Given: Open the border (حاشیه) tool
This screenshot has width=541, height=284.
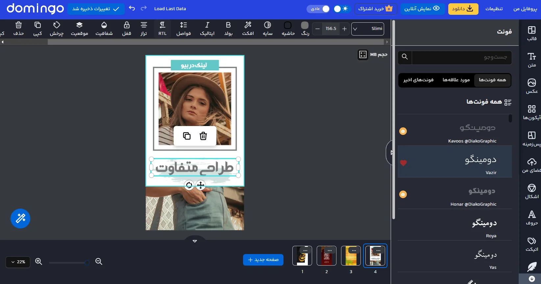Looking at the screenshot, I should [288, 29].
